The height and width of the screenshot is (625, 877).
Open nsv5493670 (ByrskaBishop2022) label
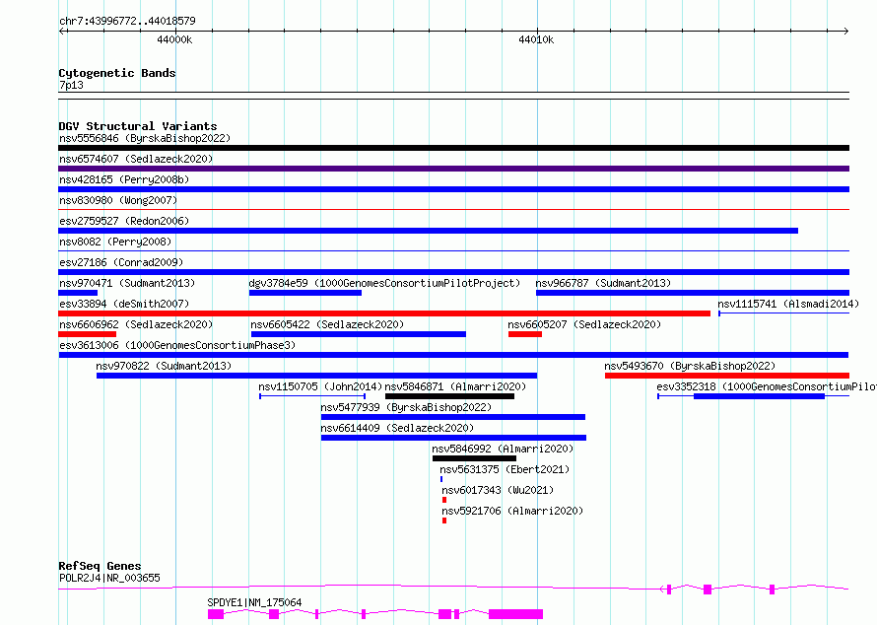pos(690,366)
